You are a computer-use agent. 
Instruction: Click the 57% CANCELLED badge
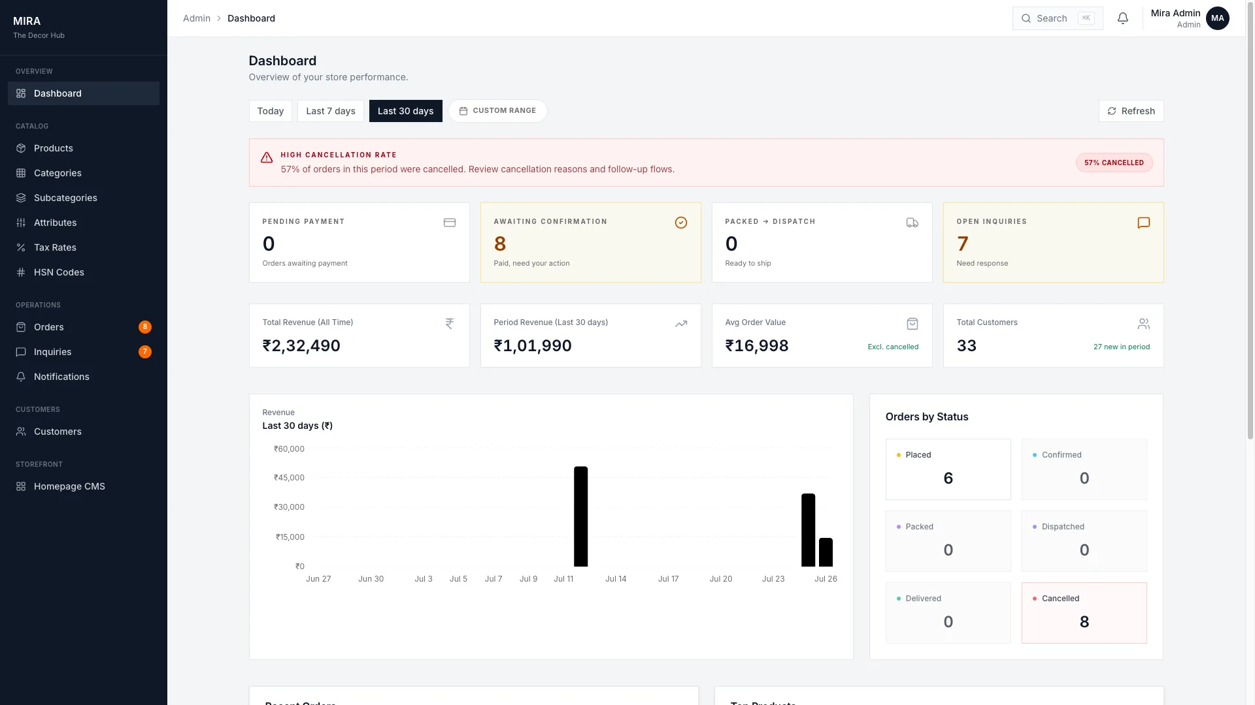[1114, 163]
